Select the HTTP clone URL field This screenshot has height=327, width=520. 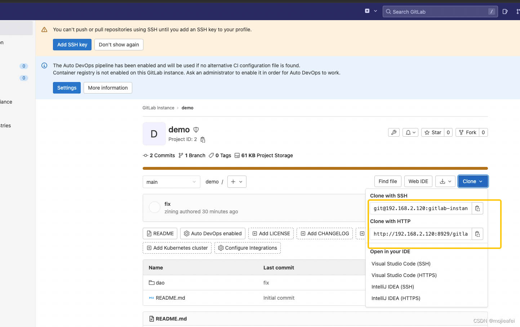point(421,234)
